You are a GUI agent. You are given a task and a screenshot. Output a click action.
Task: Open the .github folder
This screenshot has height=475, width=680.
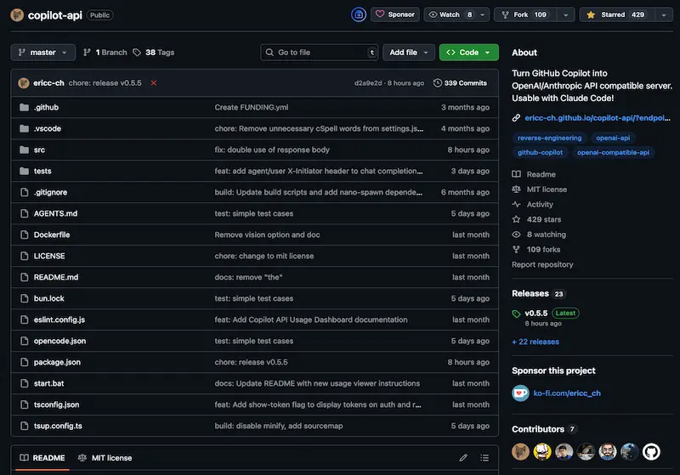[x=46, y=107]
